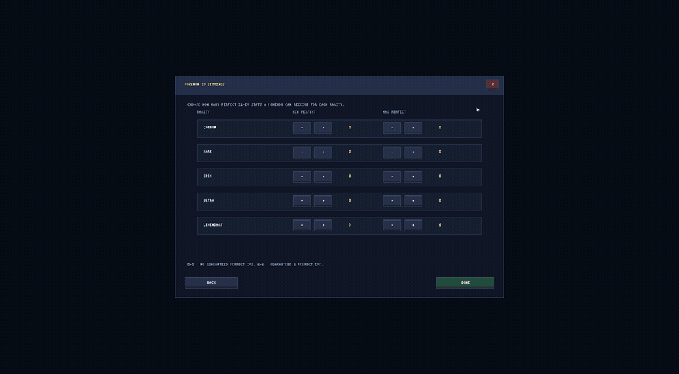679x374 pixels.
Task: Select the Legendary rarity label
Action: click(213, 224)
